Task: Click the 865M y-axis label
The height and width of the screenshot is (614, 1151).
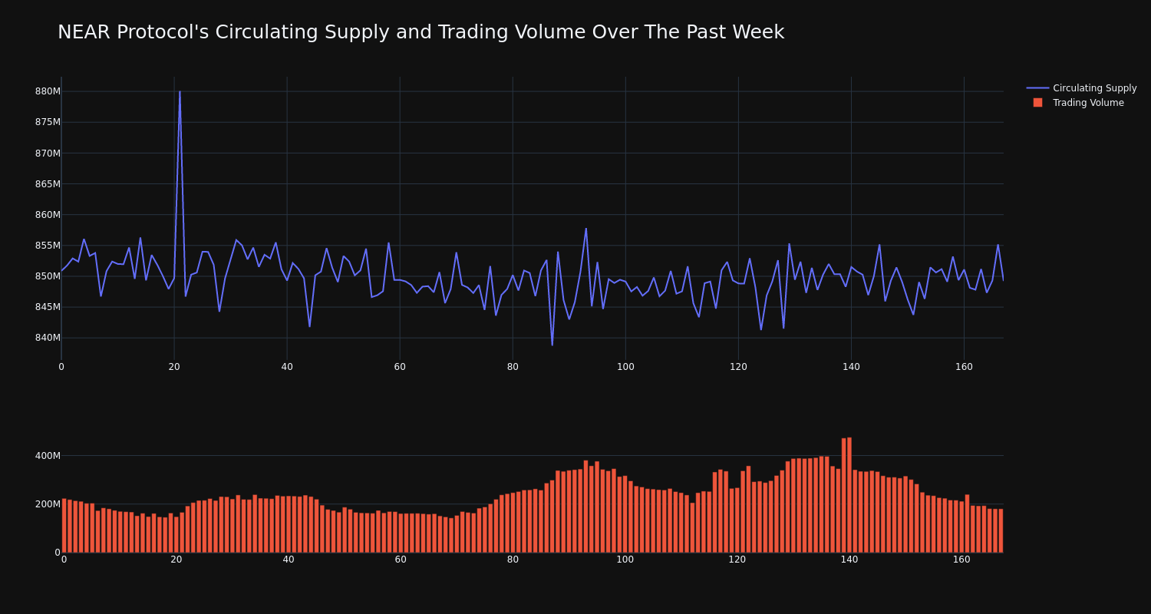Action: coord(48,183)
